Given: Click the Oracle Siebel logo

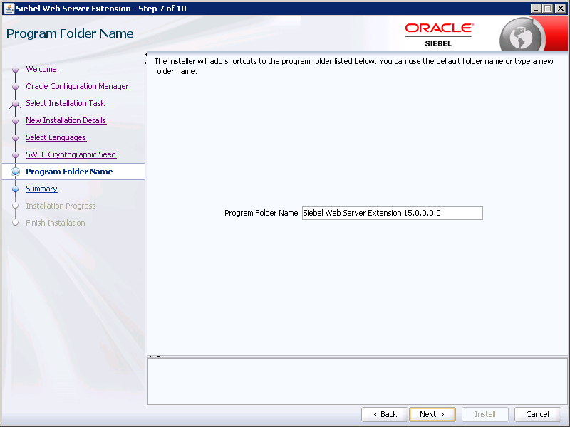Looking at the screenshot, I should click(x=439, y=35).
